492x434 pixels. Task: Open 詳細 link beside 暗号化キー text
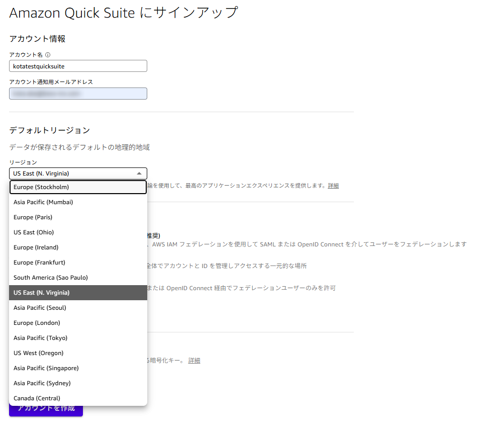194,361
